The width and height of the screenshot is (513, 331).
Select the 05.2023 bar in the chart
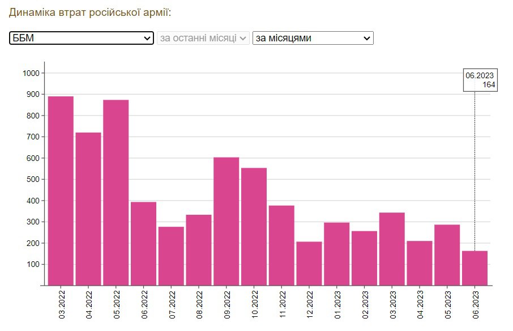(447, 255)
